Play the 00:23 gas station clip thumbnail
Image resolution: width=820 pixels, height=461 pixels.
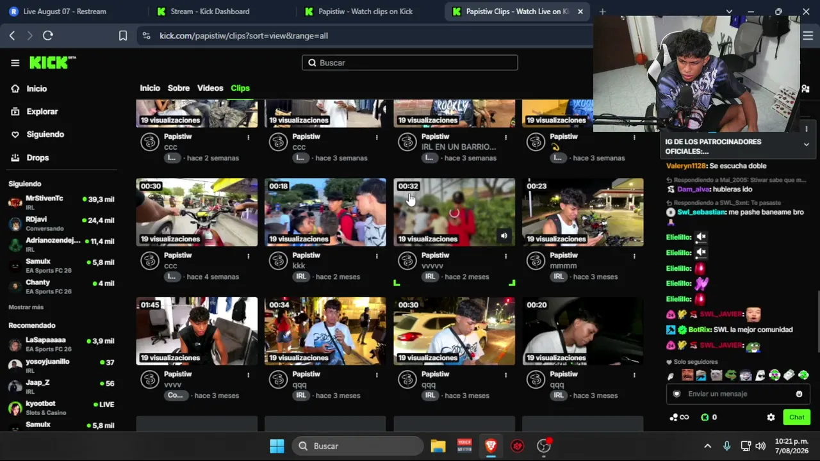pos(583,212)
